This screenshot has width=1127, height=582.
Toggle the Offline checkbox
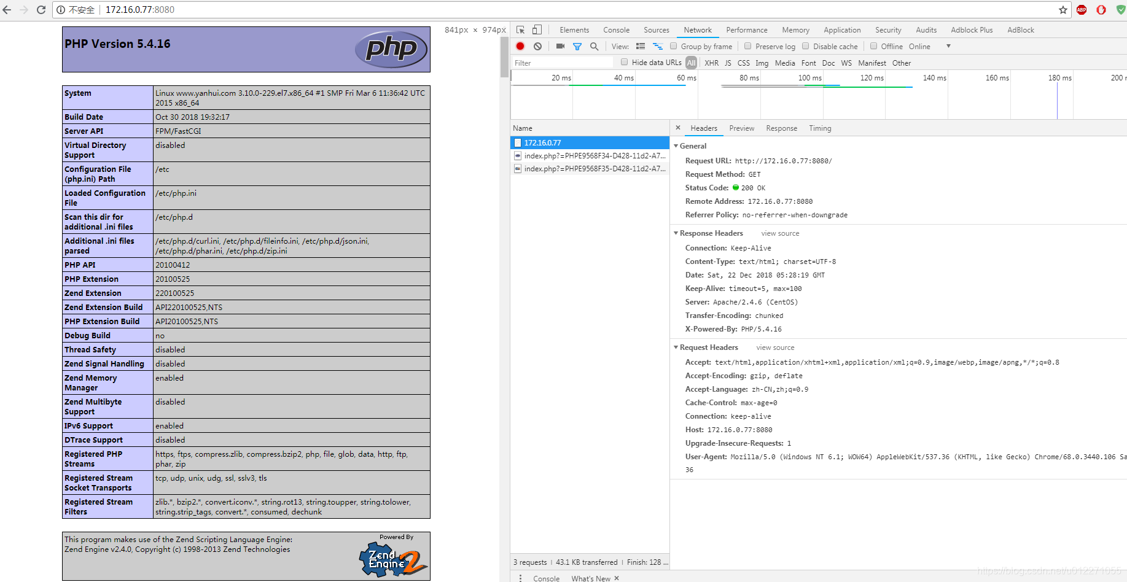click(873, 46)
